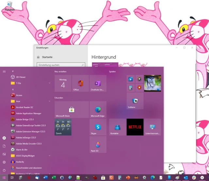
Task: Click the Einstellung suchen search field
Action: [60, 65]
